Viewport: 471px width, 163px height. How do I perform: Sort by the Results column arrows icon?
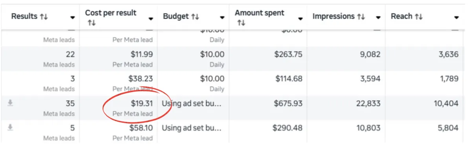pyautogui.click(x=44, y=17)
